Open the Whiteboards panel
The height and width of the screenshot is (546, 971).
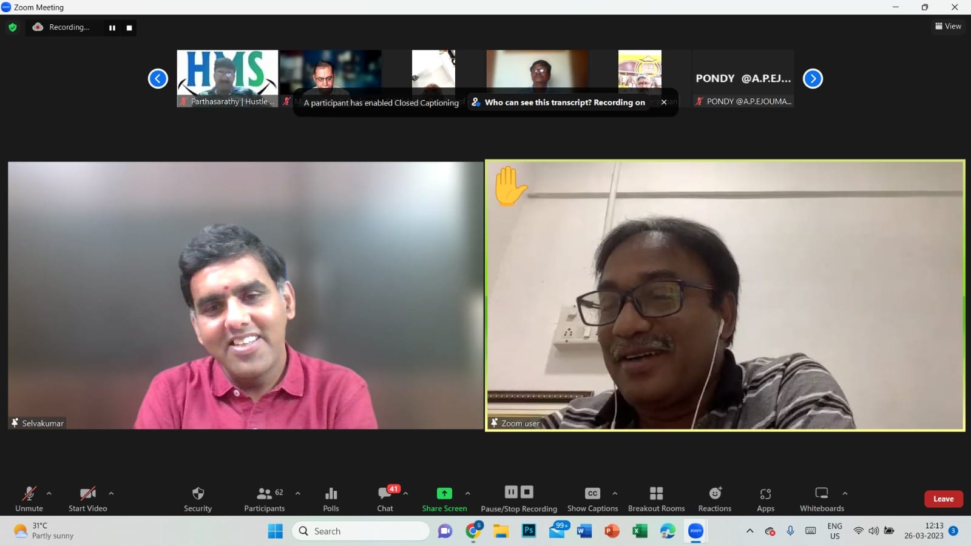pyautogui.click(x=822, y=499)
